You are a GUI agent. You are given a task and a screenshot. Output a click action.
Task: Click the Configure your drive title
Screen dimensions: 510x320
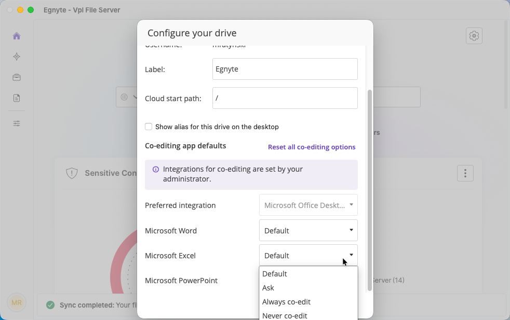tap(192, 33)
